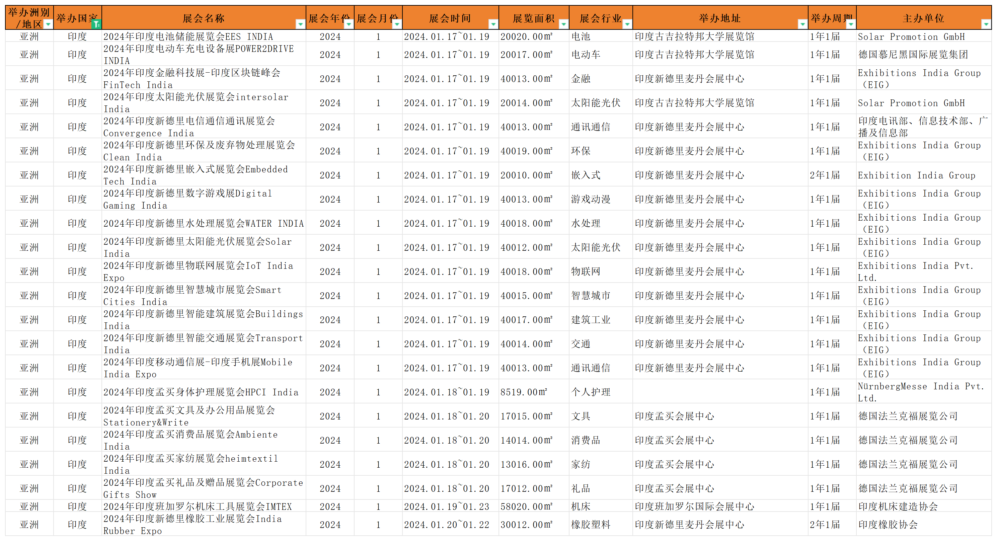Select organizer cell NürnbergMesse India Pvt. Ltd.
The image size is (997, 541).
(924, 392)
